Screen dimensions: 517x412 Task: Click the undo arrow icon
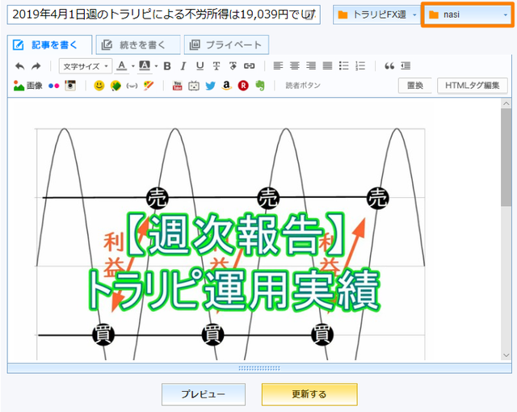pos(19,66)
